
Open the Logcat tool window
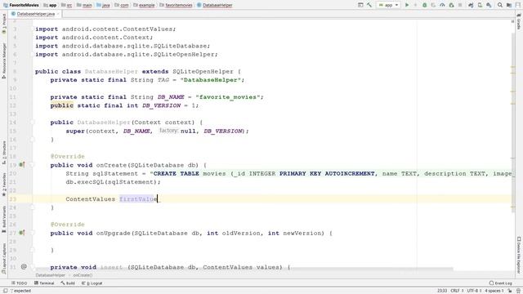coord(92,283)
